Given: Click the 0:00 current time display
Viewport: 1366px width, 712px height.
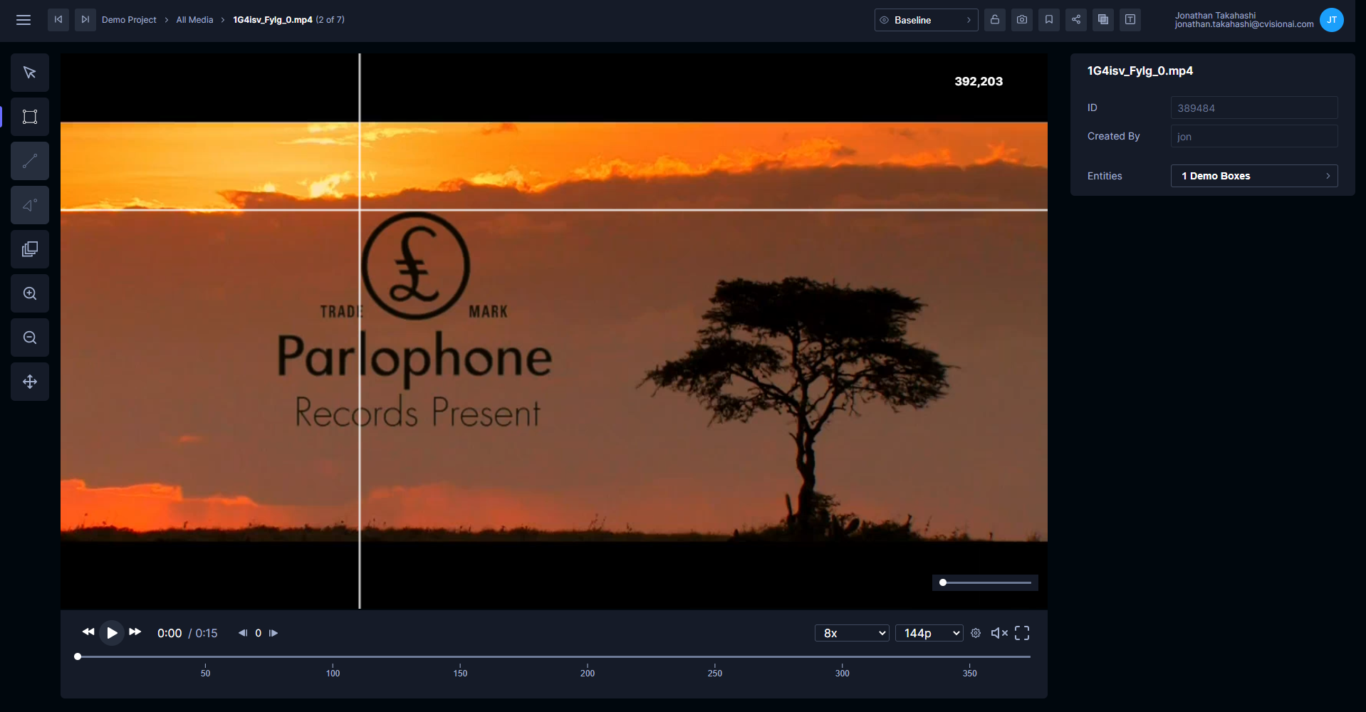Looking at the screenshot, I should [x=170, y=633].
